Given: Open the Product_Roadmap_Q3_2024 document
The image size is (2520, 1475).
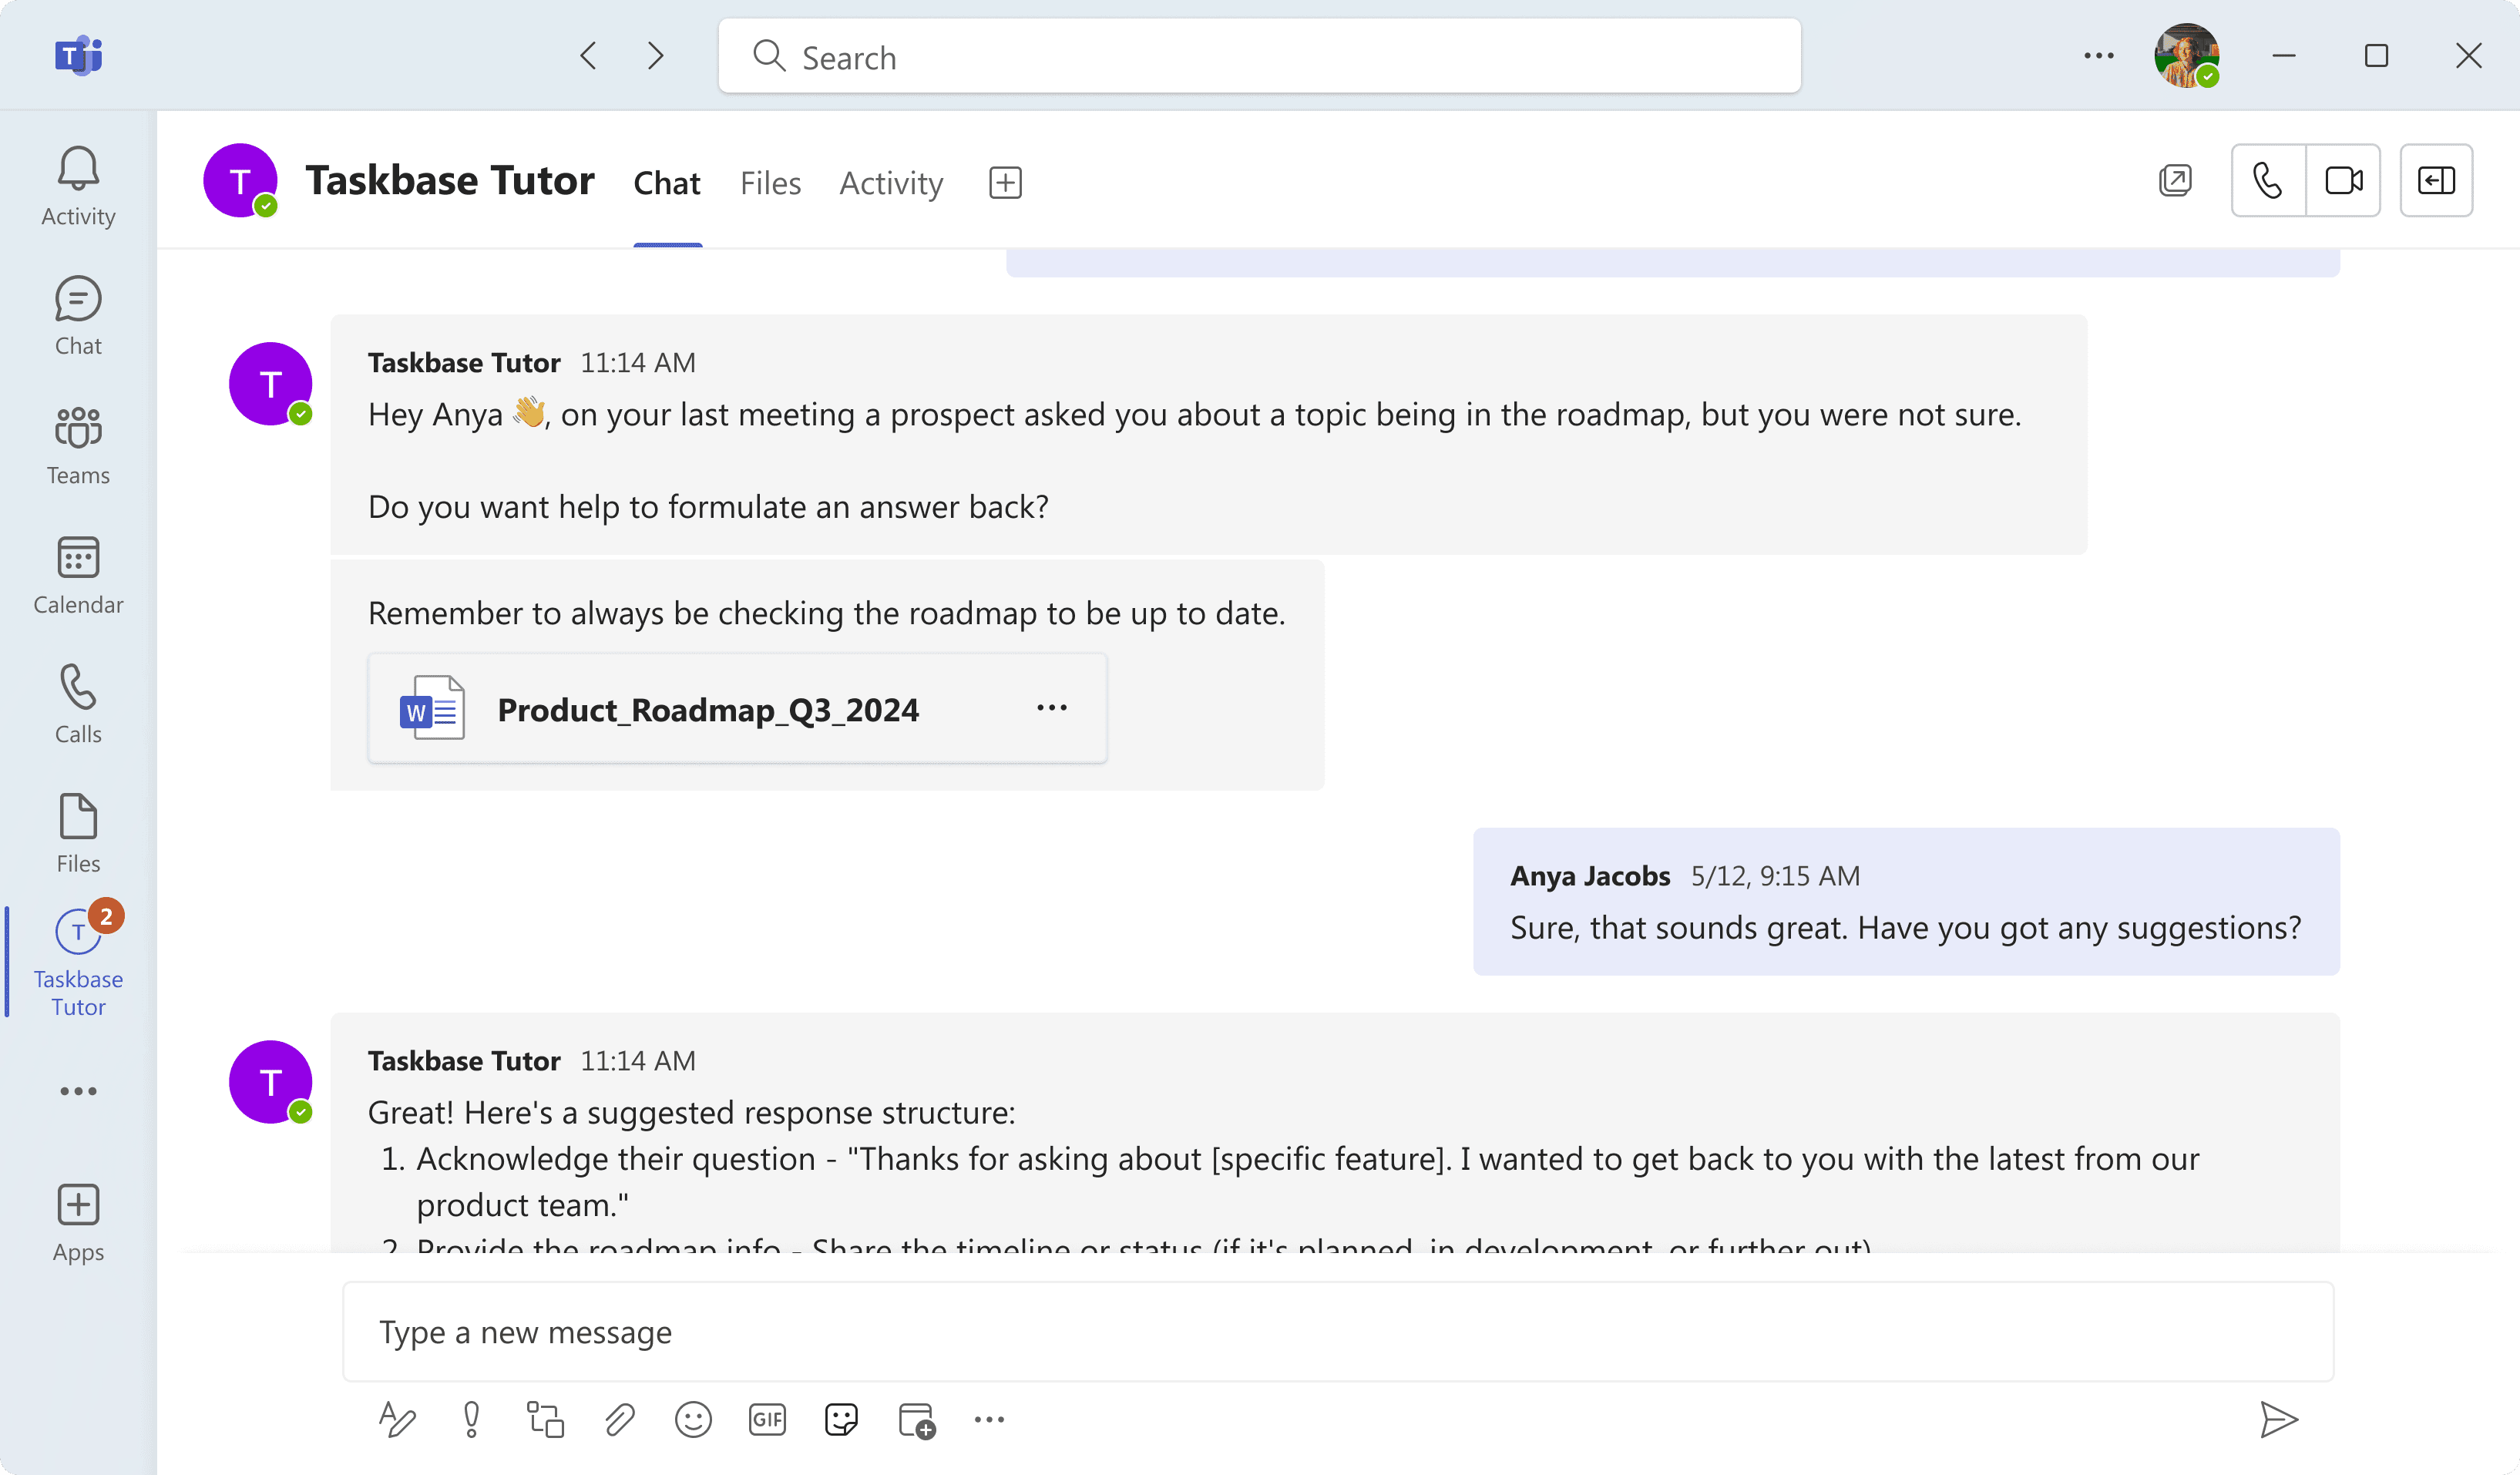Looking at the screenshot, I should click(707, 709).
